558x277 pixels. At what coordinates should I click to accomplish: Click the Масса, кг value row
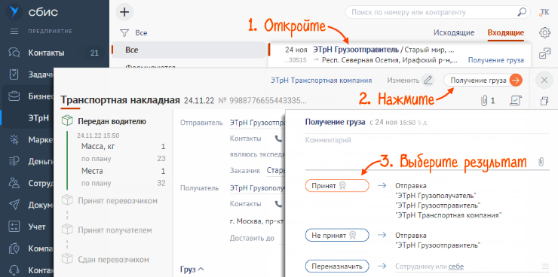[123, 146]
